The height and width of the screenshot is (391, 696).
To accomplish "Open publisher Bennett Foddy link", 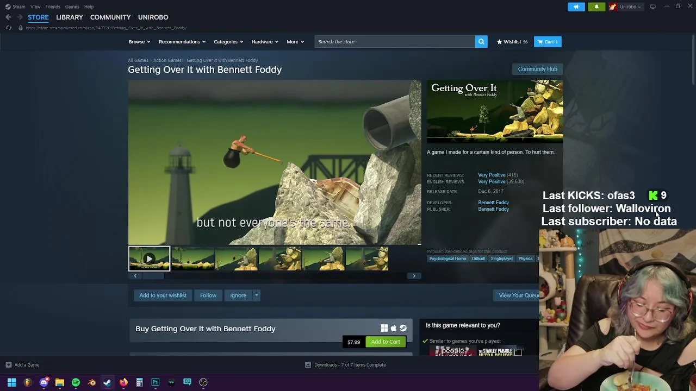I will (x=493, y=209).
